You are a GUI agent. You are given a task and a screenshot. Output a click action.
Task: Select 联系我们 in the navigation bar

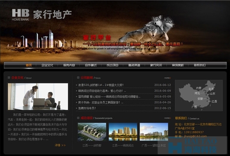point(200,65)
